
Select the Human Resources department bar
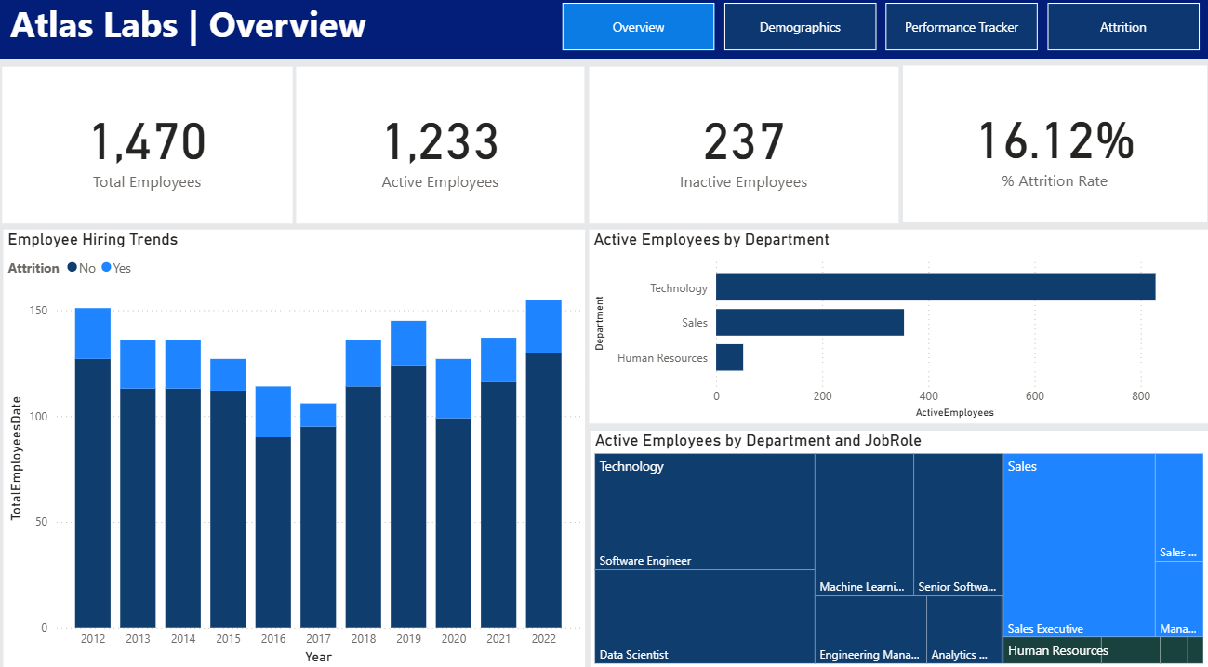(x=729, y=357)
